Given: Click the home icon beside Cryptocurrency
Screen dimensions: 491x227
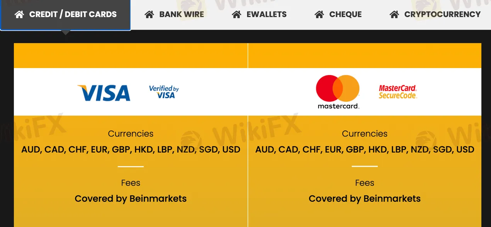Looking at the screenshot, I should (x=394, y=15).
